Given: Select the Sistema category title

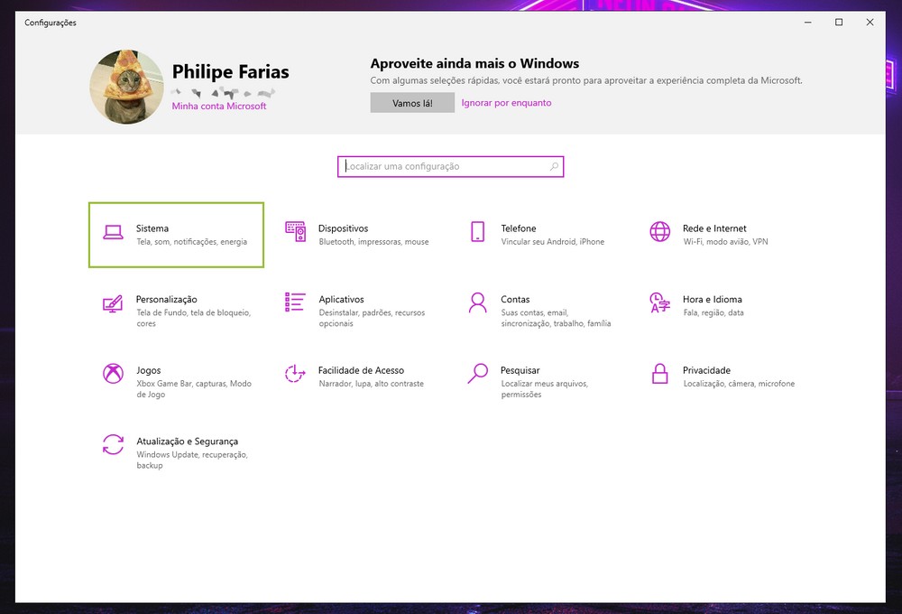Looking at the screenshot, I should (x=152, y=228).
